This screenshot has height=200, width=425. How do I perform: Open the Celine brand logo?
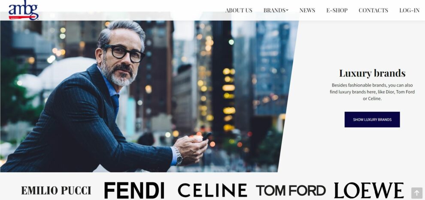[212, 190]
